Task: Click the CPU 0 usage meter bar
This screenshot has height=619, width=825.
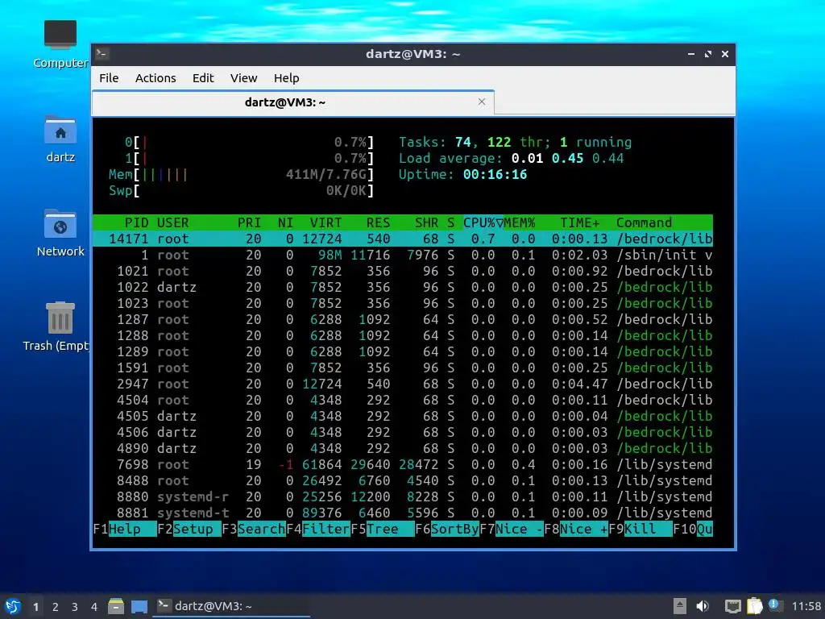Action: [x=250, y=142]
